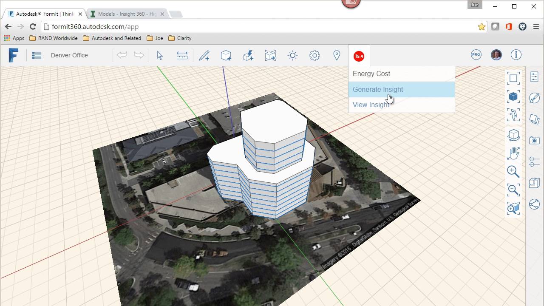Bookmark this page with the star
Screen dimensions: 544x306
[482, 26]
